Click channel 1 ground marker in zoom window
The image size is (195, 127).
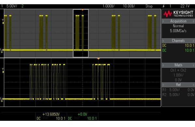pos(2,99)
